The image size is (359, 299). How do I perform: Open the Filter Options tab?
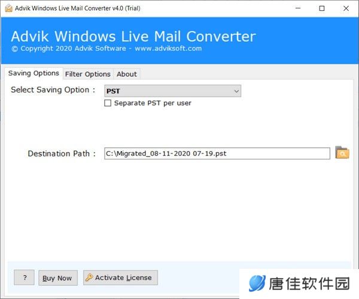[x=88, y=74]
